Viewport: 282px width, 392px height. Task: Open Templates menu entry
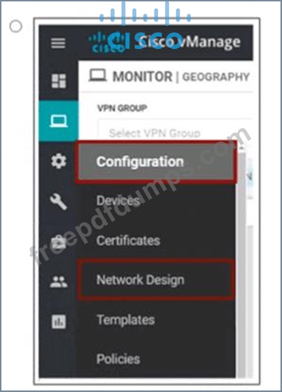pyautogui.click(x=125, y=320)
